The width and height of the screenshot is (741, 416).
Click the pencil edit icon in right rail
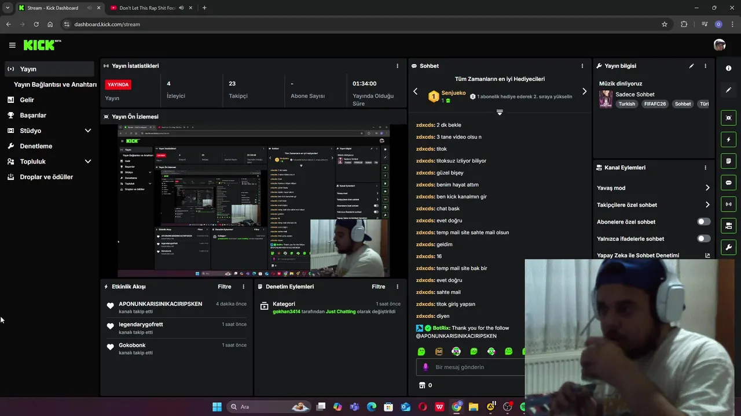point(728,90)
